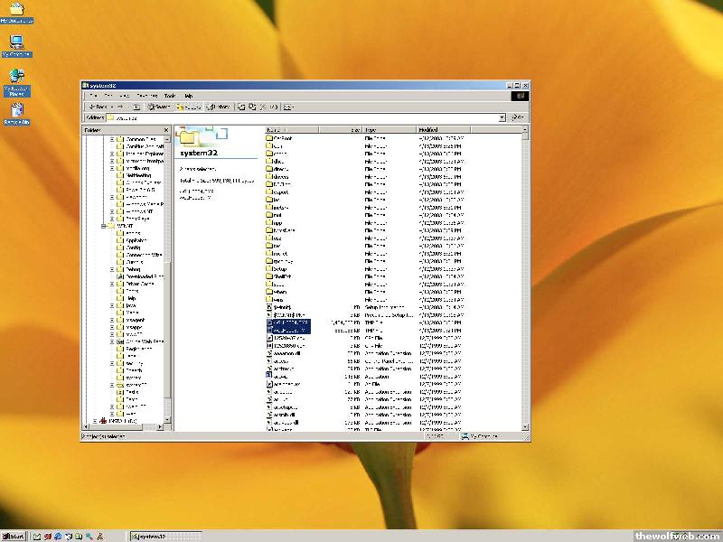The image size is (723, 542).
Task: Click the Delete (X) toolbar icon
Action: 262,107
